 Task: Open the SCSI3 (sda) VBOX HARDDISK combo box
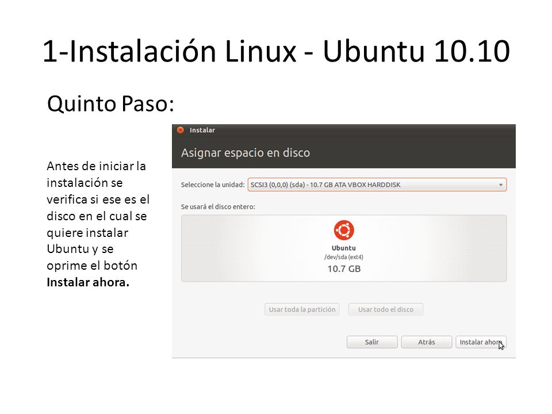click(x=377, y=185)
